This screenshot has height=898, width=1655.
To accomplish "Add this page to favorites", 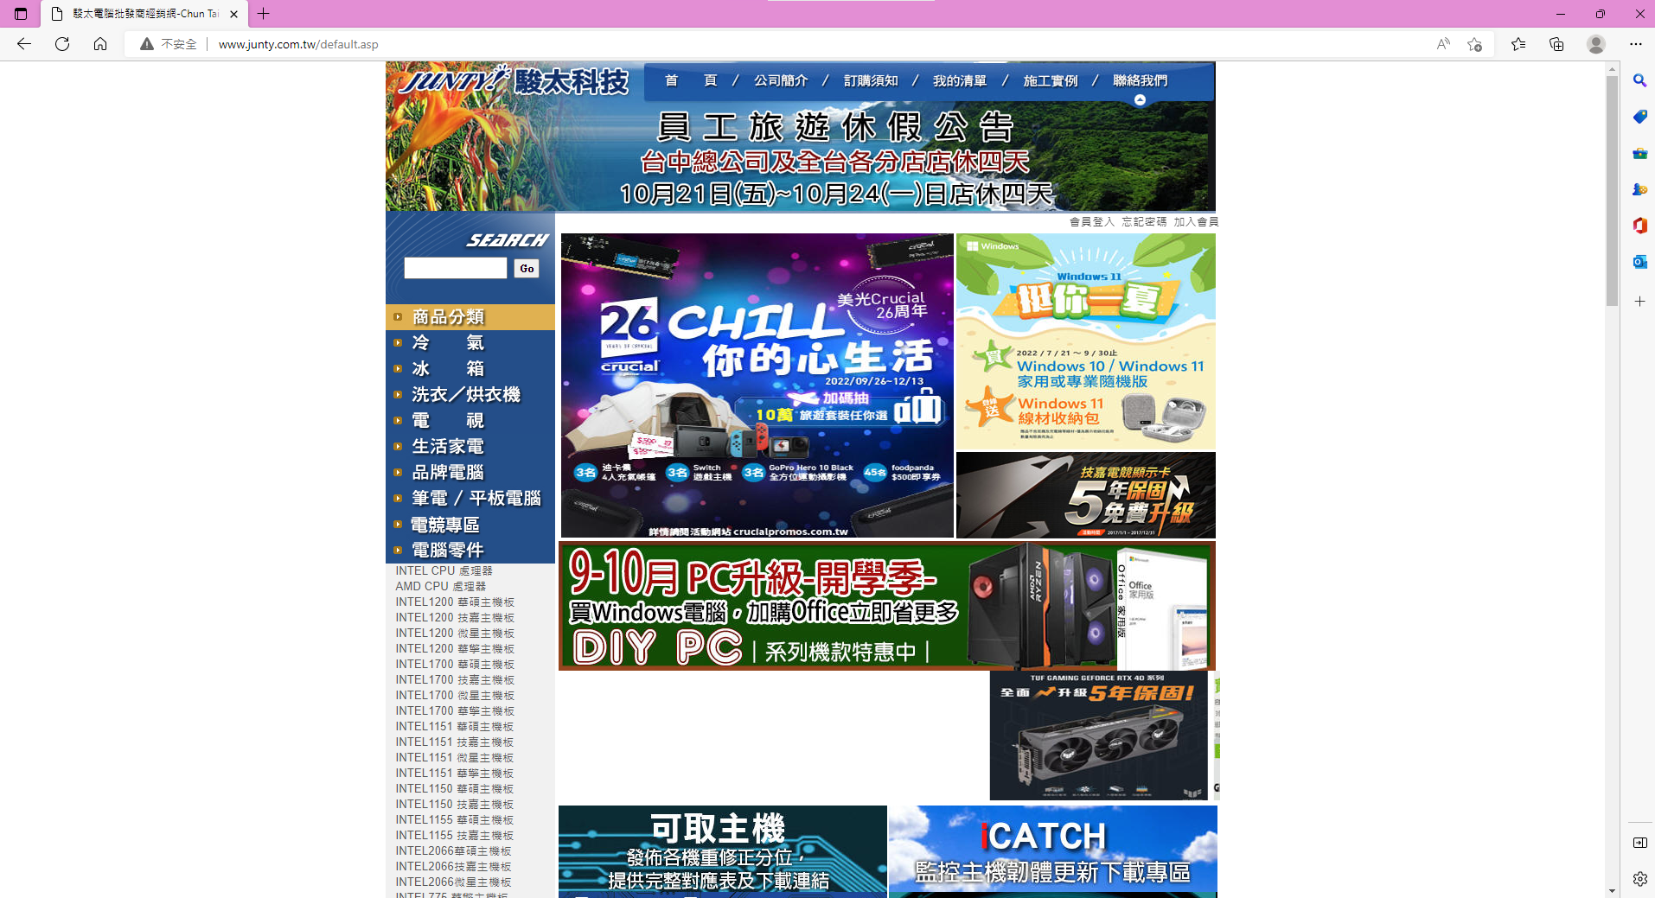I will pos(1475,44).
